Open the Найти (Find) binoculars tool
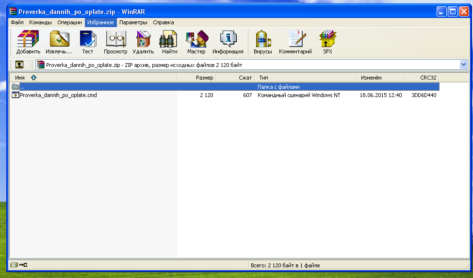This screenshot has width=473, height=278. (169, 42)
